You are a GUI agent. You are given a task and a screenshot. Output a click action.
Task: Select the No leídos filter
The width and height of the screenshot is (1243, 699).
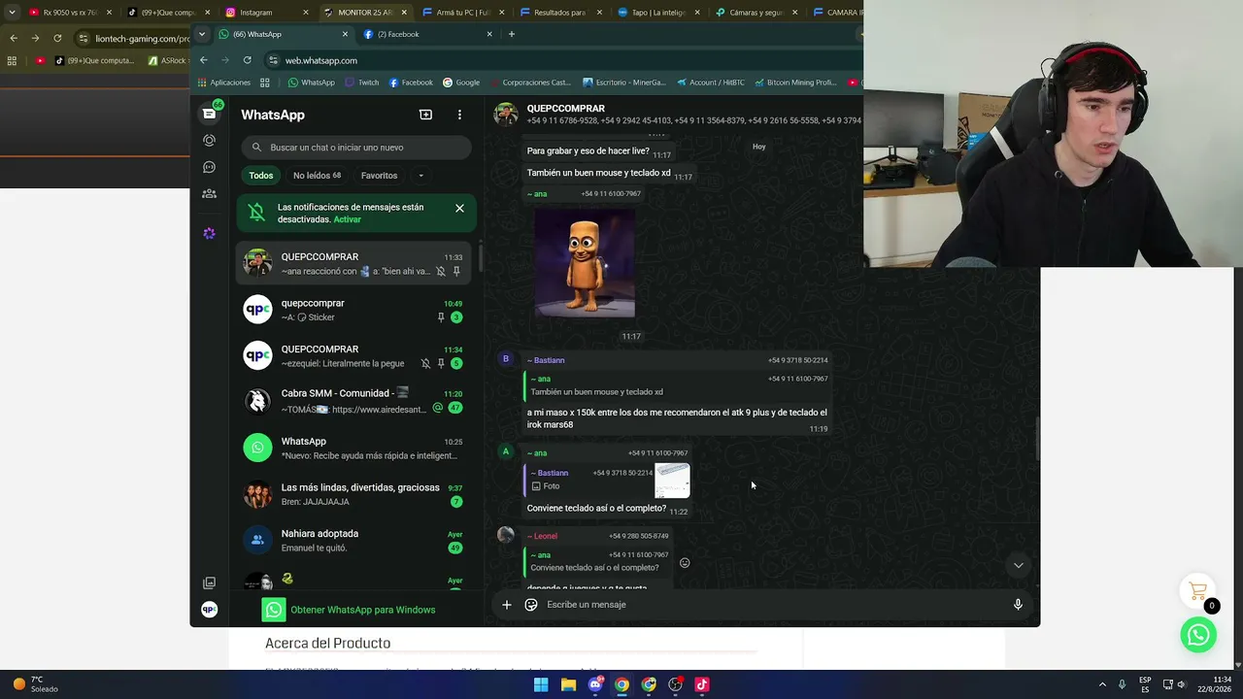coord(317,176)
